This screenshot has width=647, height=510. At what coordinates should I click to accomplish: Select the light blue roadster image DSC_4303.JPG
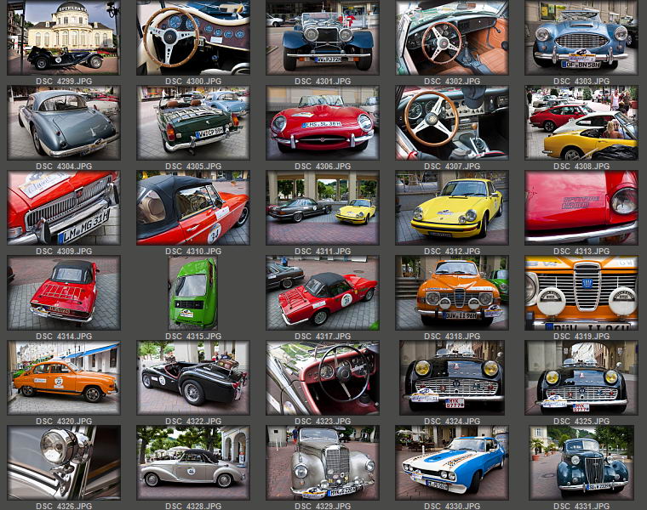point(581,37)
